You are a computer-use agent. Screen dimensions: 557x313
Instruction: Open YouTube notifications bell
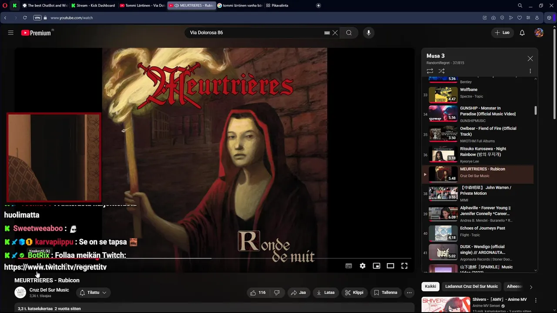click(x=522, y=33)
